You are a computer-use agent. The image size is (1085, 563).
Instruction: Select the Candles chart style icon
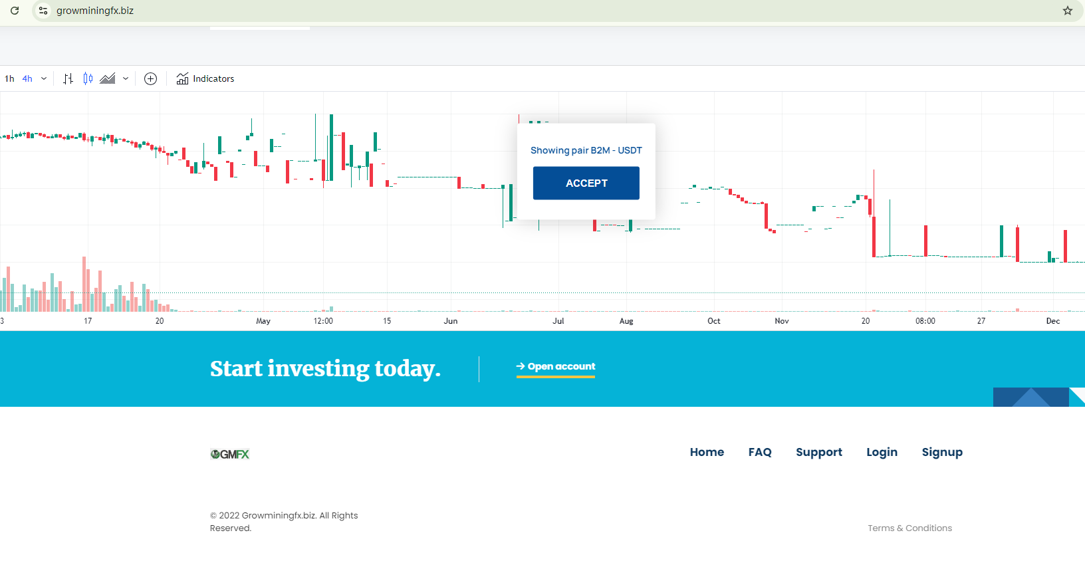(x=88, y=78)
